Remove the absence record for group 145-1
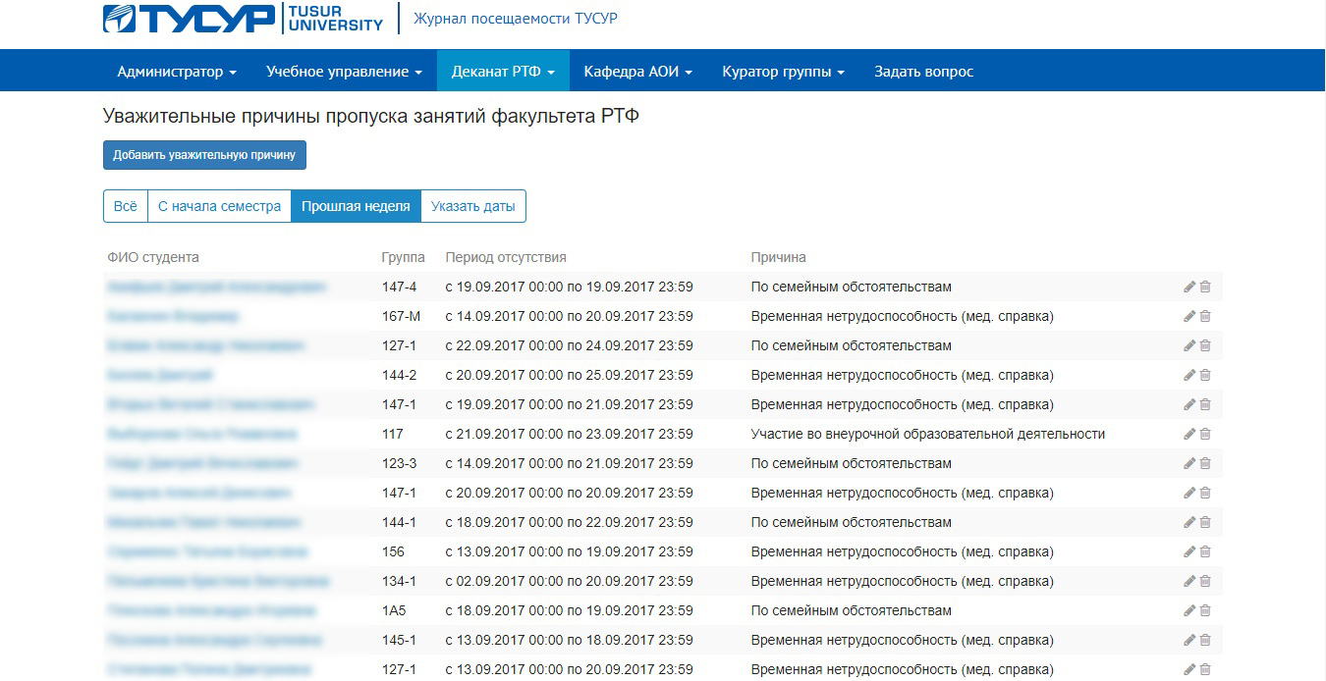The width and height of the screenshot is (1326, 681). pos(1205,640)
